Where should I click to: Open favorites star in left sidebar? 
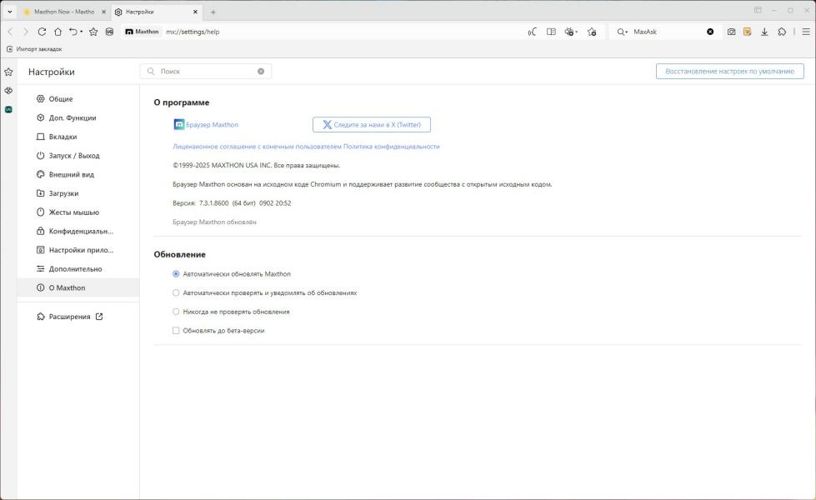pos(8,72)
